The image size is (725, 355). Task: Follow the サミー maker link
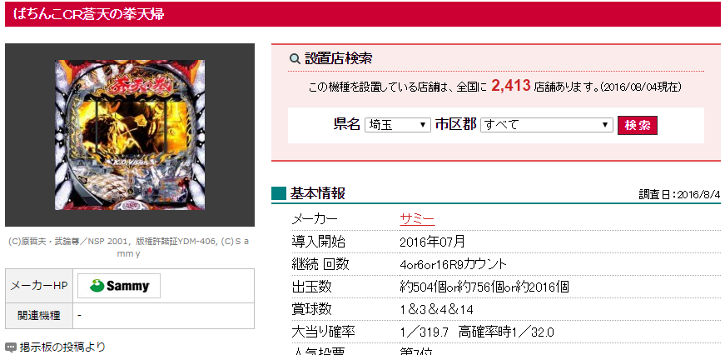417,218
